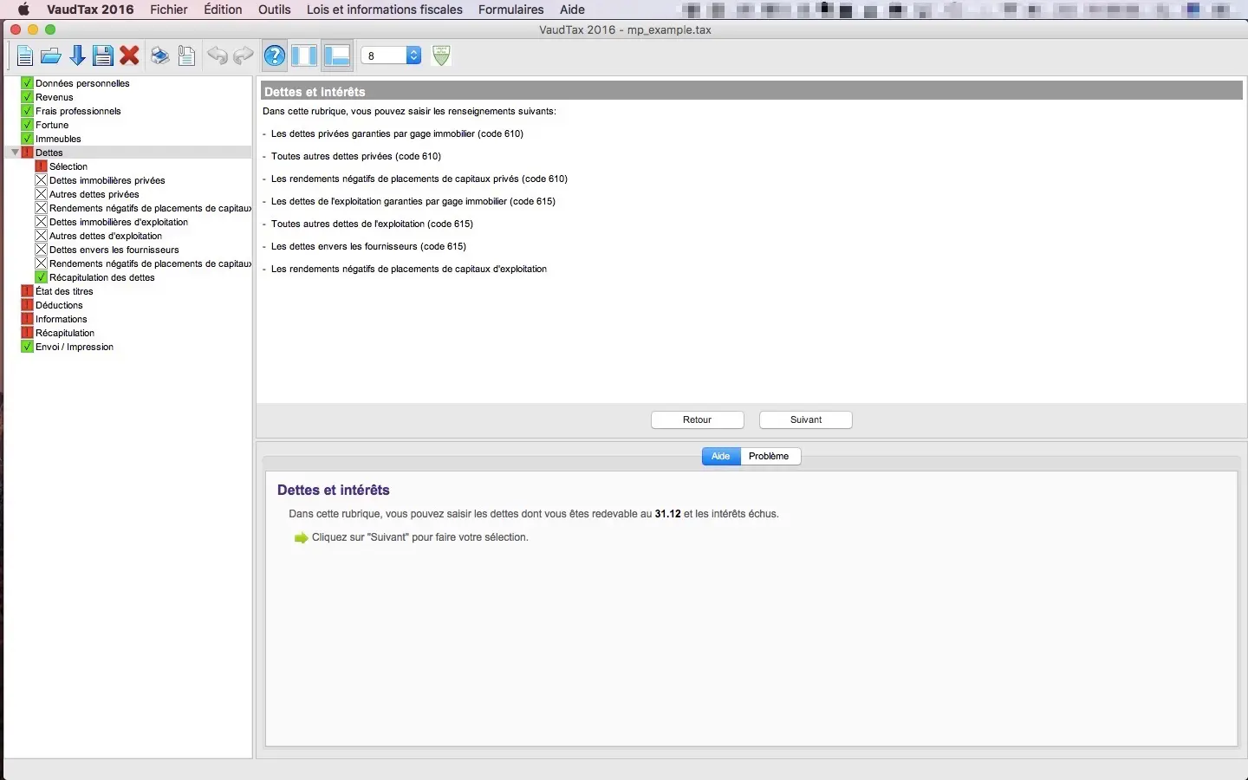Open Frais professionnels section

(x=78, y=111)
